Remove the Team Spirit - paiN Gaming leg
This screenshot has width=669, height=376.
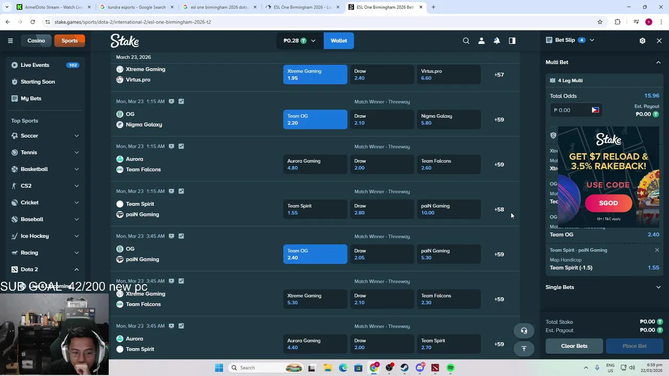click(657, 250)
